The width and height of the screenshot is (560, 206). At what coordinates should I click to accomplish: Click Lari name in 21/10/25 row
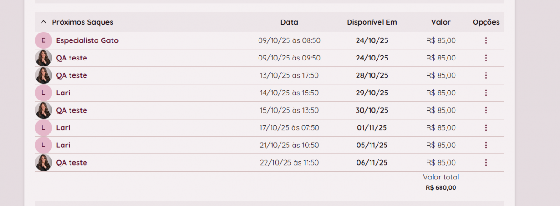point(63,145)
